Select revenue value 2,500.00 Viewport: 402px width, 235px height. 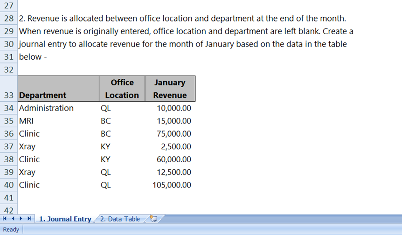click(170, 146)
